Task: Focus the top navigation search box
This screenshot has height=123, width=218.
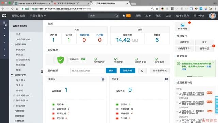Action: pyautogui.click(x=104, y=16)
